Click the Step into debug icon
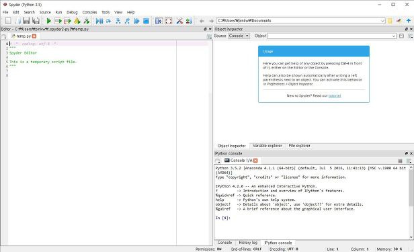Image resolution: width=414 pixels, height=252 pixels. [x=118, y=21]
